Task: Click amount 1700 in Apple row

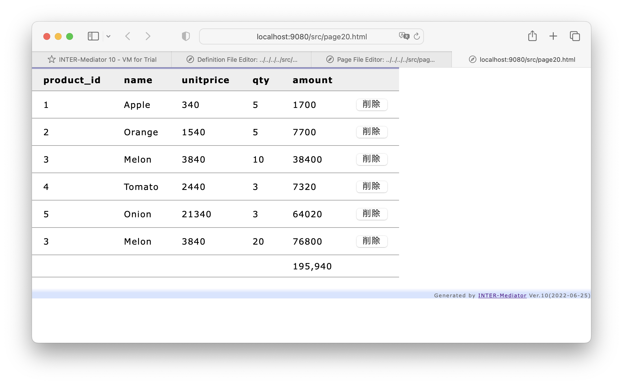Action: point(304,105)
